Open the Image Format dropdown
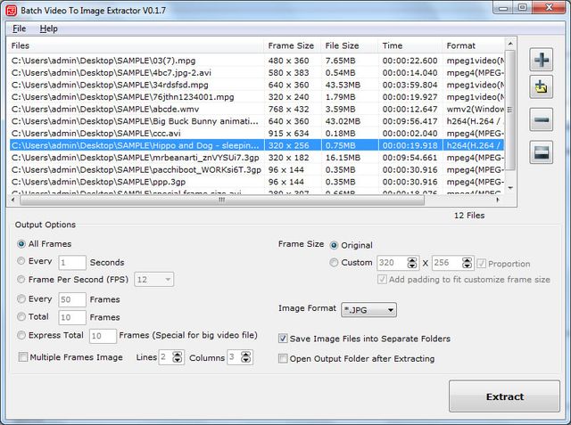 click(368, 310)
